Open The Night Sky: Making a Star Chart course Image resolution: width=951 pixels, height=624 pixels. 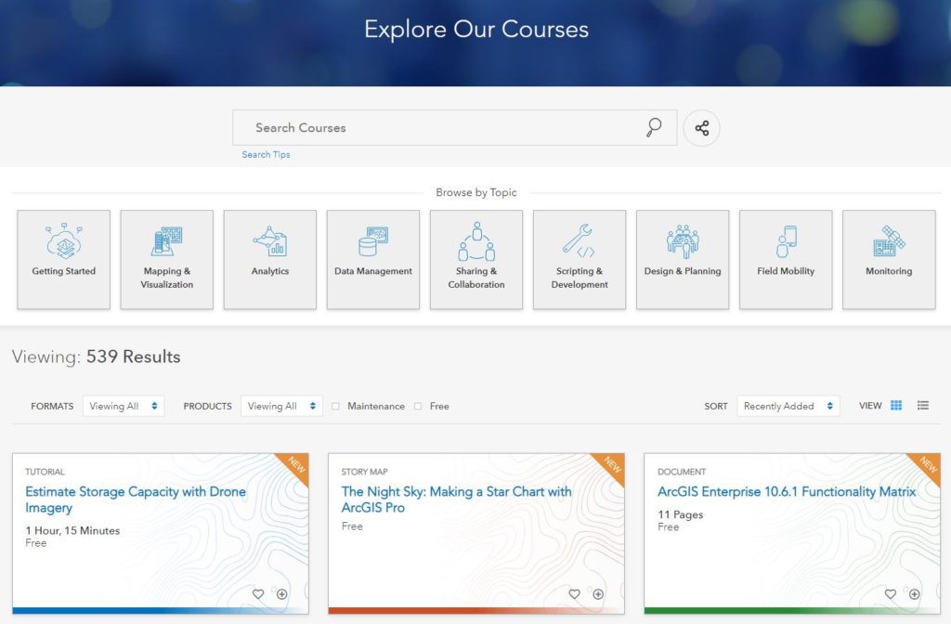pos(456,500)
